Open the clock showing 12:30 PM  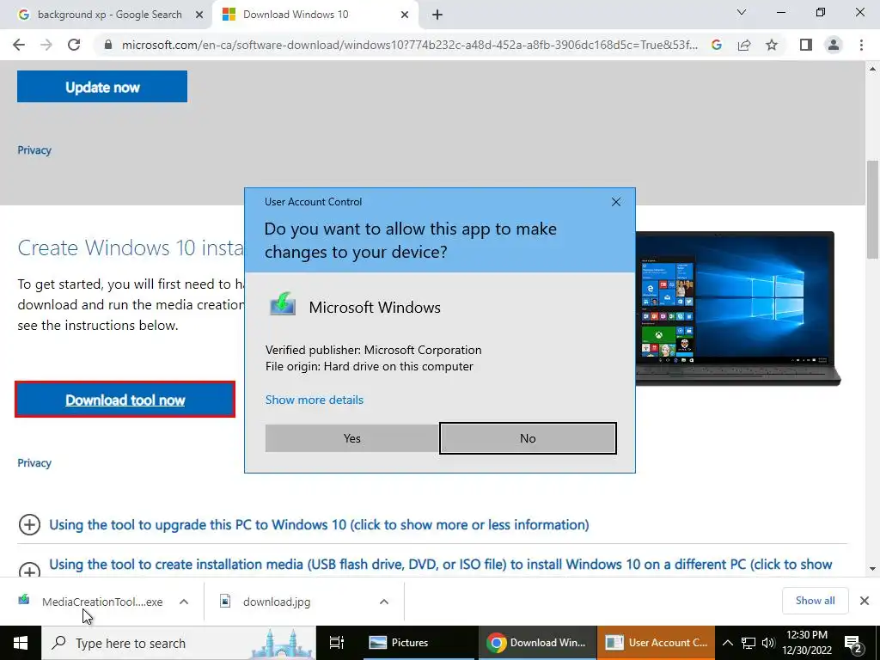tap(806, 643)
